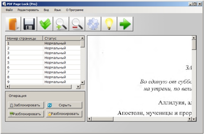Viewport: 204px width, 135px height.
Task: Click the Скрыть button
Action: [64, 105]
